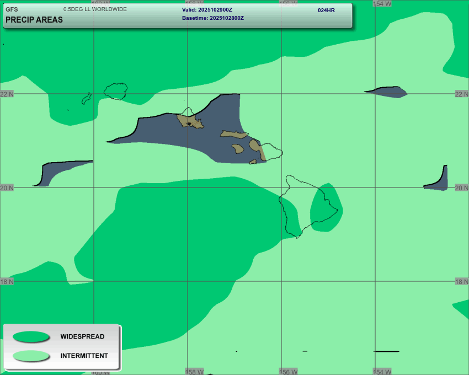The height and width of the screenshot is (375, 469).
Task: Click the 18 N label on right edge
Action: [x=462, y=282]
